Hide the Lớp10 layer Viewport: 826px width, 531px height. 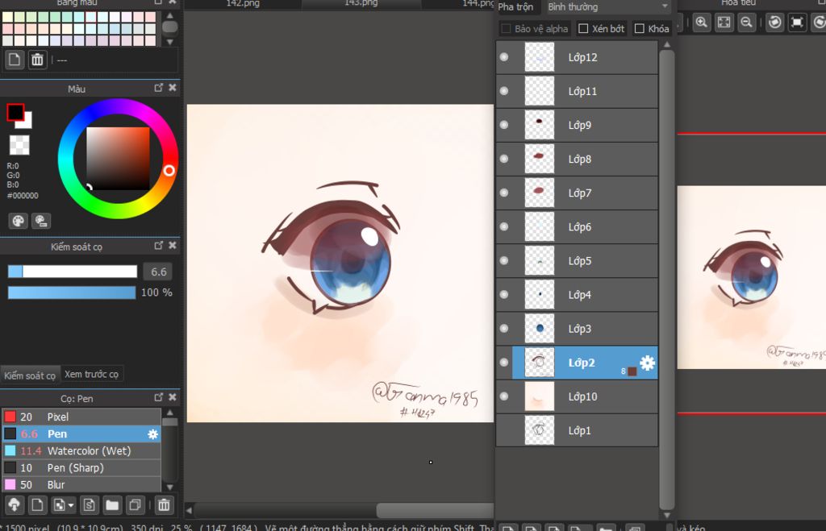504,396
